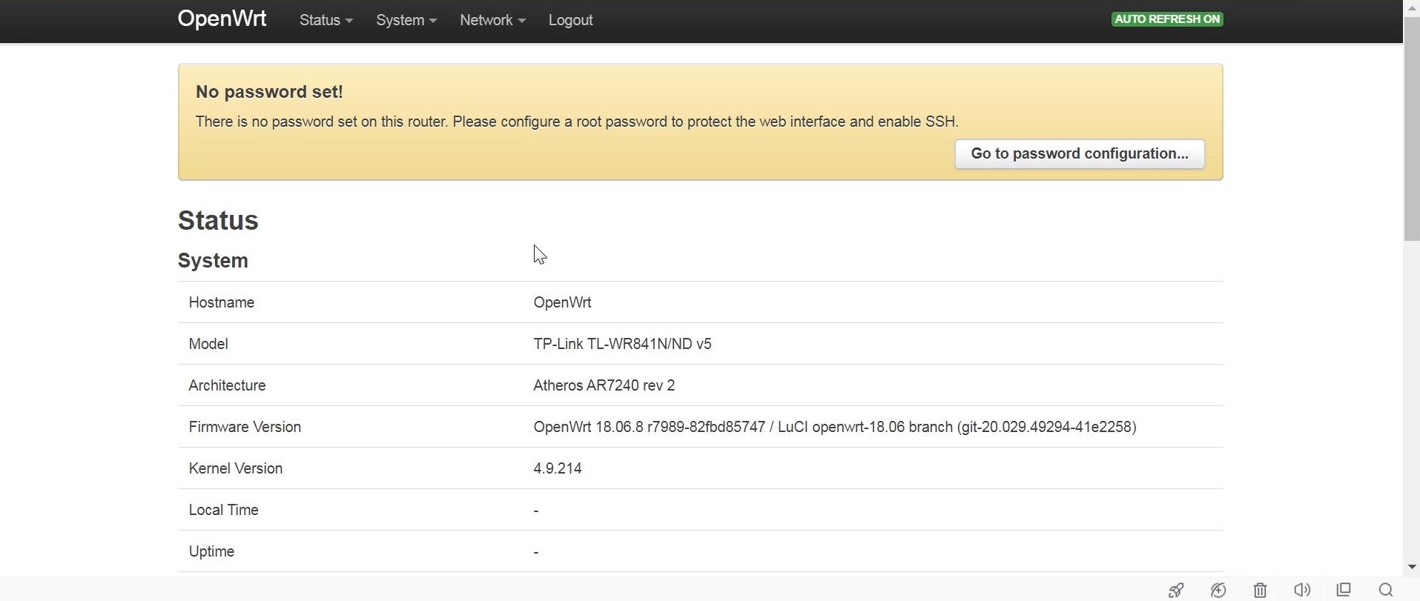Click the overlapping windows icon
Screen dimensions: 1420x601
point(1344,590)
